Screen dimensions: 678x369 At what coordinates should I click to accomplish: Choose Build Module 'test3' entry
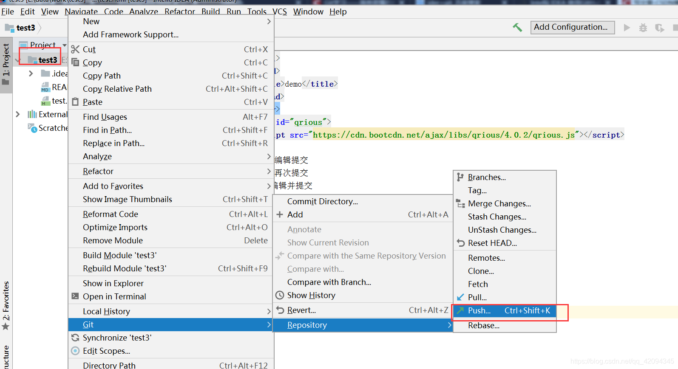[x=170, y=255]
